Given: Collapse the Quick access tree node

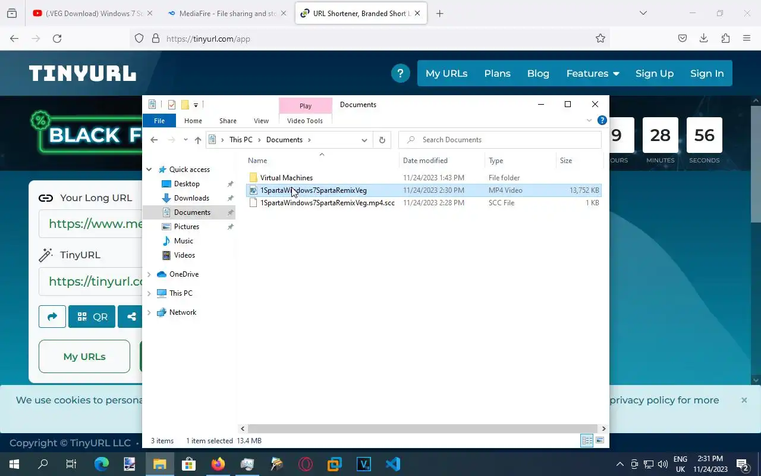Looking at the screenshot, I should coord(149,170).
